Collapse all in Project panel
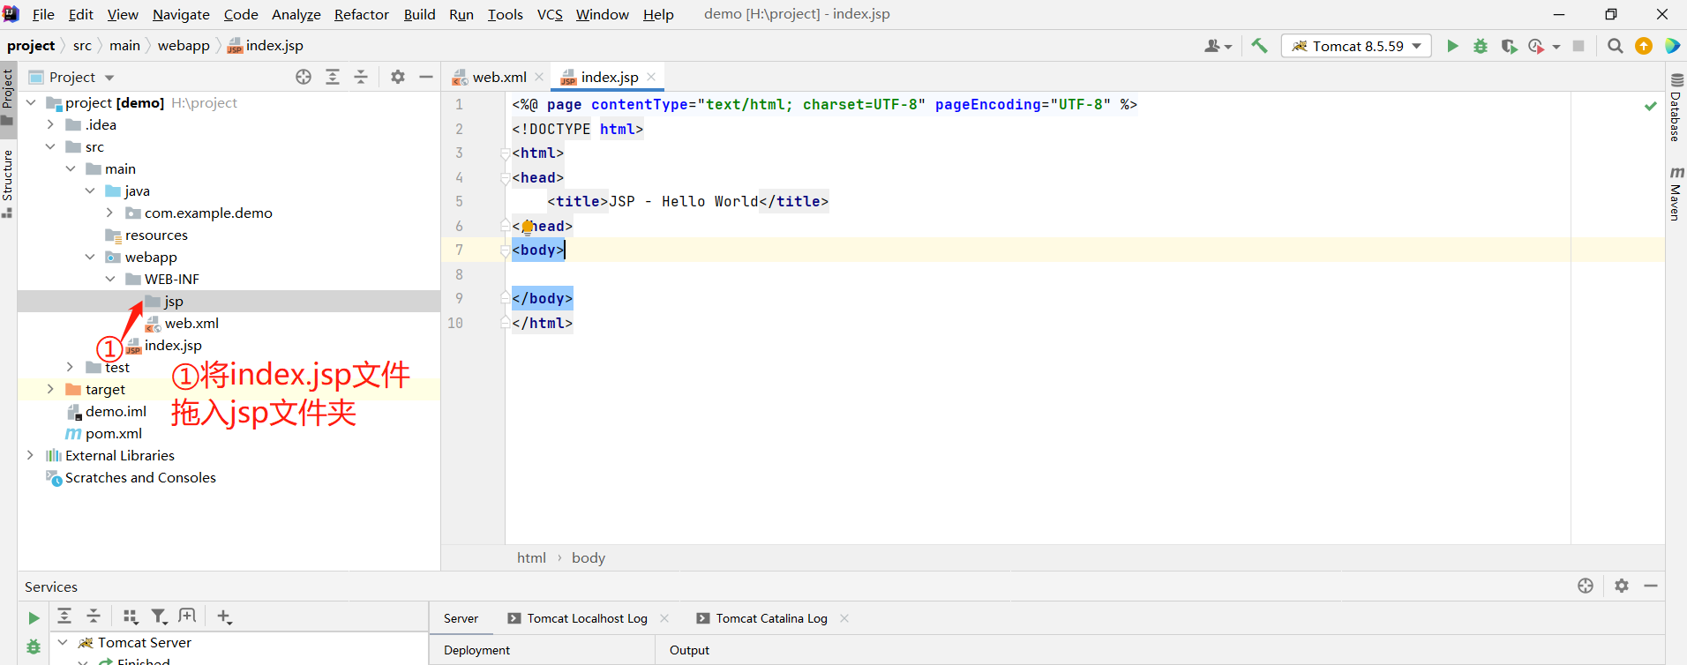This screenshot has width=1687, height=665. tap(361, 77)
